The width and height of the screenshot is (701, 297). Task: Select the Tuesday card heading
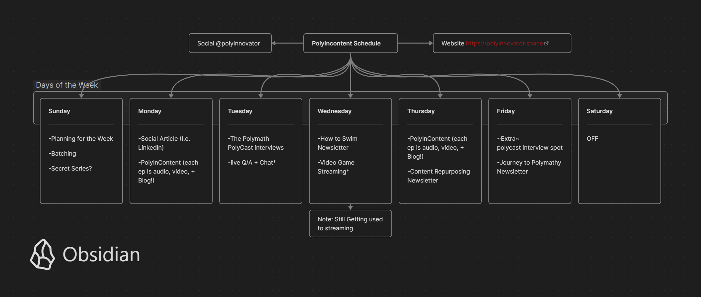240,111
